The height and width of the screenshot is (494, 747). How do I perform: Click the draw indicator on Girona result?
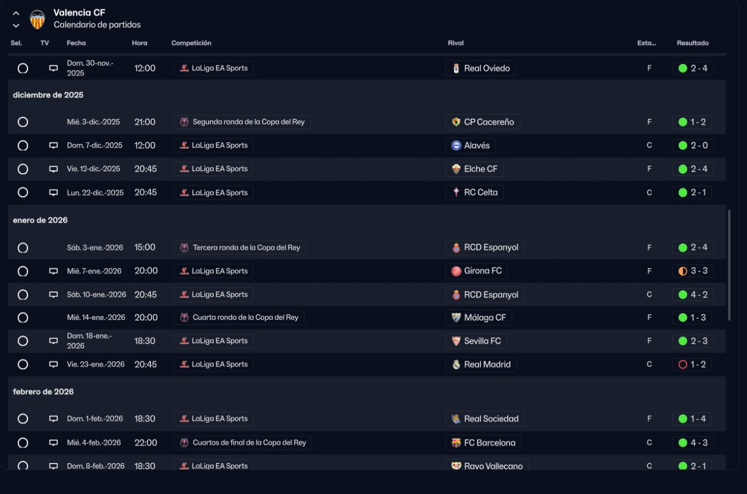(682, 271)
